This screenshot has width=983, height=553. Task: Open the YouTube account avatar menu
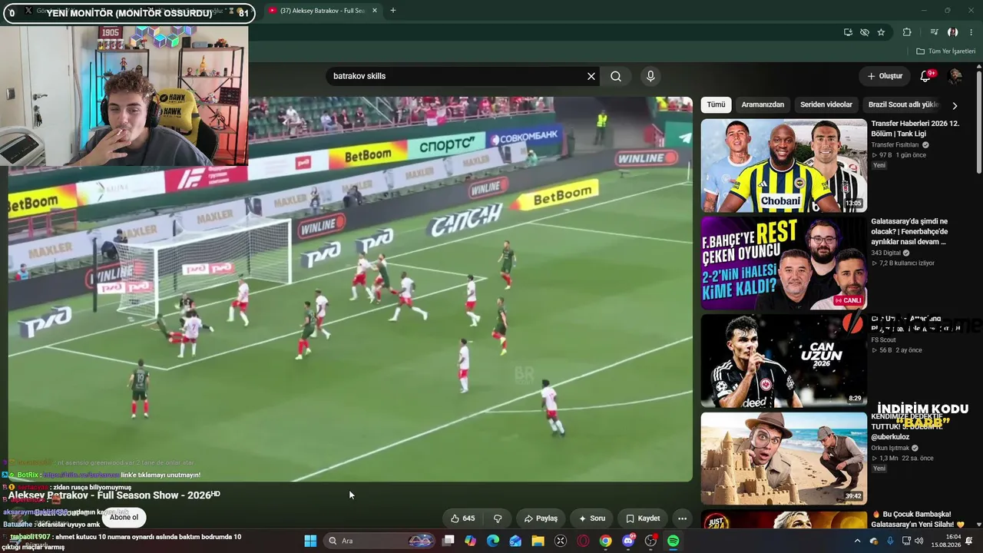955,76
